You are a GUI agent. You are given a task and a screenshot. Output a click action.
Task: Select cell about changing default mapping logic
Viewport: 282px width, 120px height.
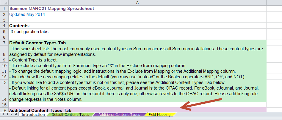pos(137,71)
